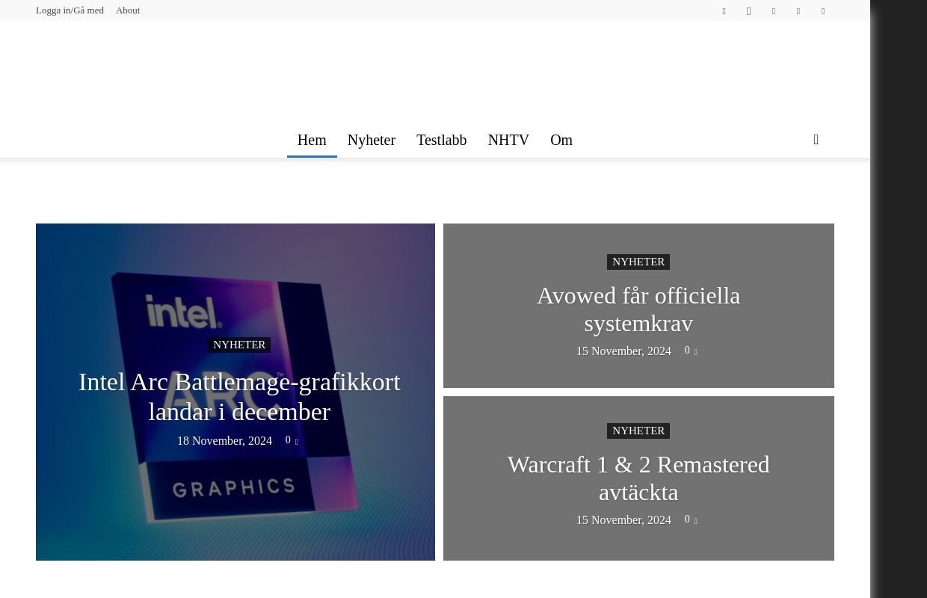Click the 15 November date under Warcraft

pos(623,520)
